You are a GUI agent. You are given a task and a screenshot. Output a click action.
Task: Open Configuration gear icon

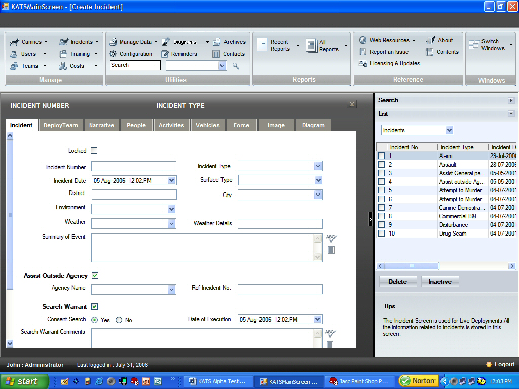(x=113, y=54)
